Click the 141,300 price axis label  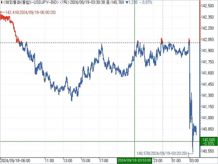point(208,96)
